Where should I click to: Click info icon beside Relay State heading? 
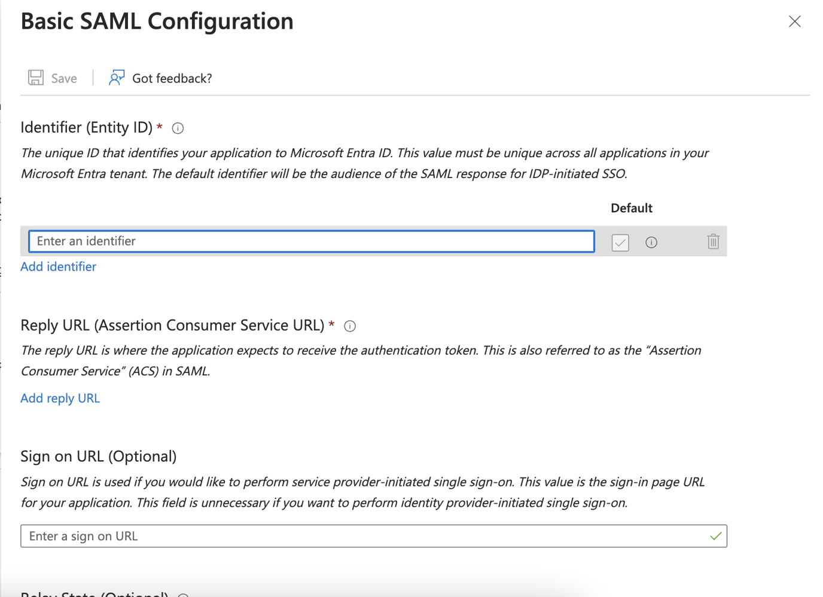[184, 595]
